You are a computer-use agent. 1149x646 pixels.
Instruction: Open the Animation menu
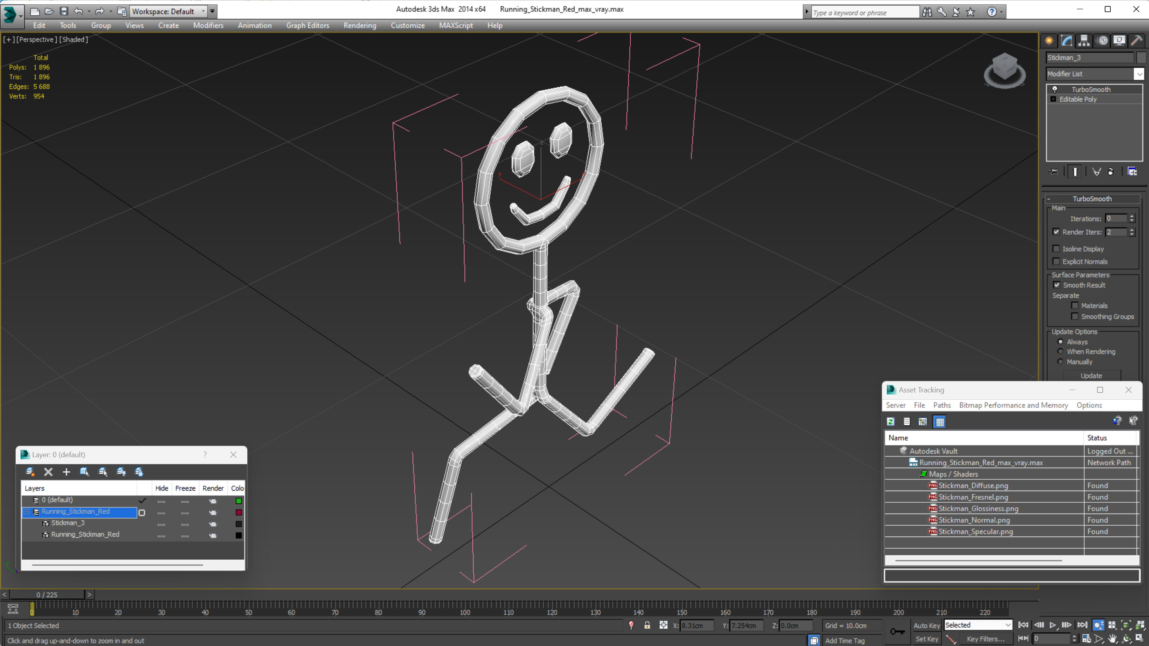[x=254, y=25]
